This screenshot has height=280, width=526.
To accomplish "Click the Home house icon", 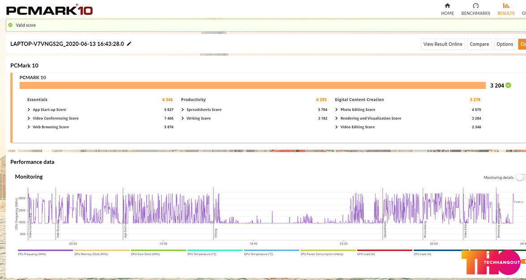I will (x=447, y=6).
